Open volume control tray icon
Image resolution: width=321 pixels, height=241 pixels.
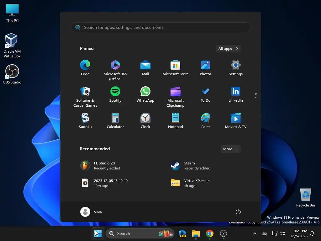[x=282, y=233]
